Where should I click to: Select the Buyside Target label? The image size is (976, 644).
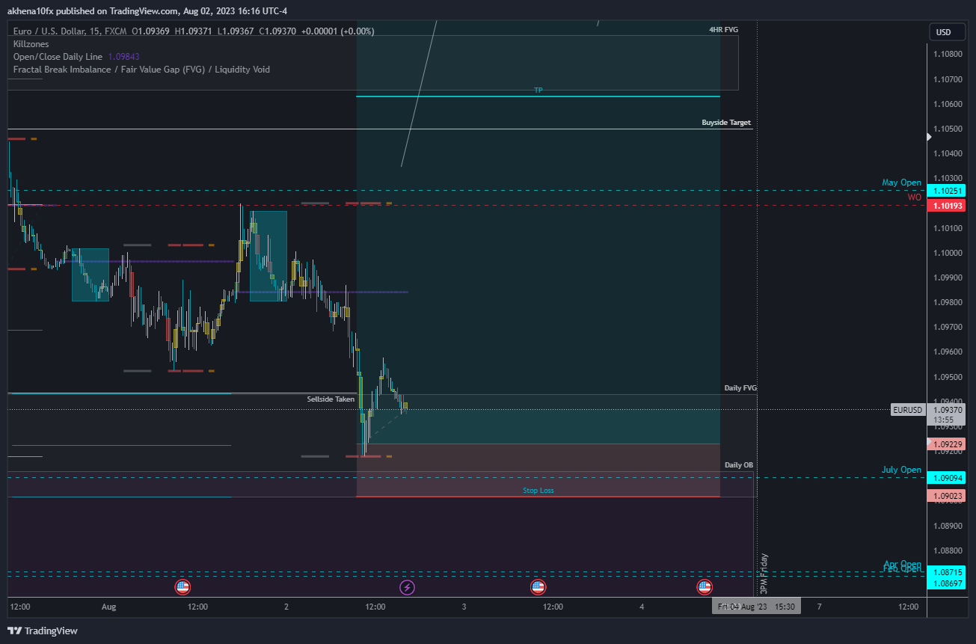(726, 123)
